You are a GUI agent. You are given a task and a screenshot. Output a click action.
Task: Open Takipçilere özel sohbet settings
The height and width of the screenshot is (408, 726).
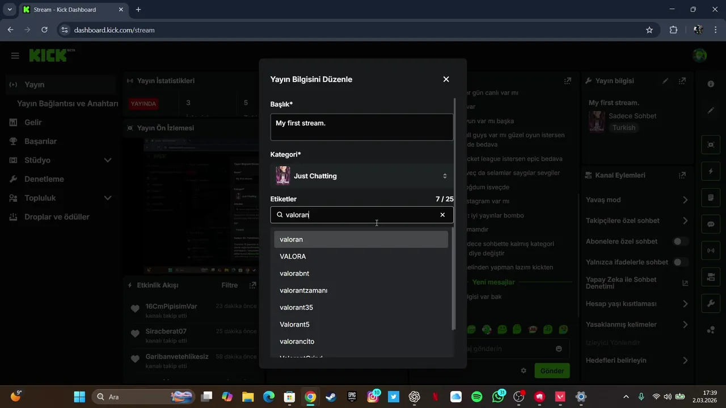click(x=637, y=220)
